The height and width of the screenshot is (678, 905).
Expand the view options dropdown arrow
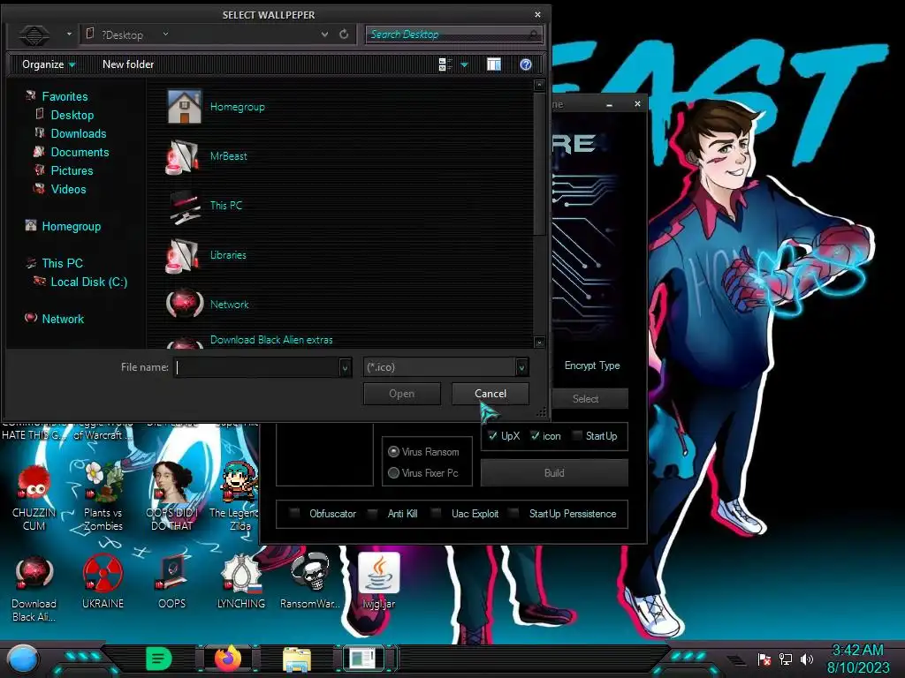(464, 64)
